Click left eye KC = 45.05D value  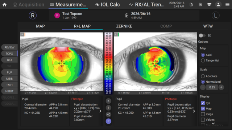tap(126, 113)
